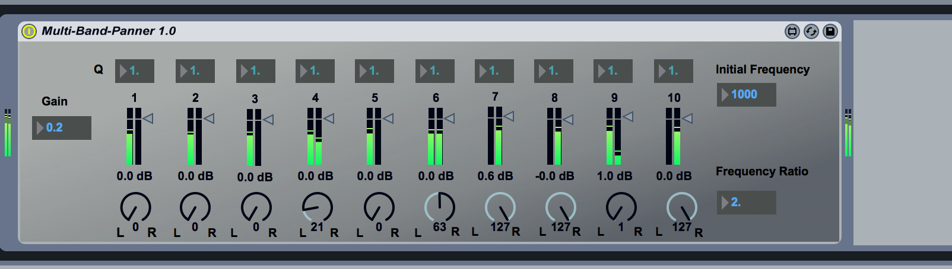Click the band 7 level slider triangle handle
This screenshot has height=269, width=952.
click(509, 116)
